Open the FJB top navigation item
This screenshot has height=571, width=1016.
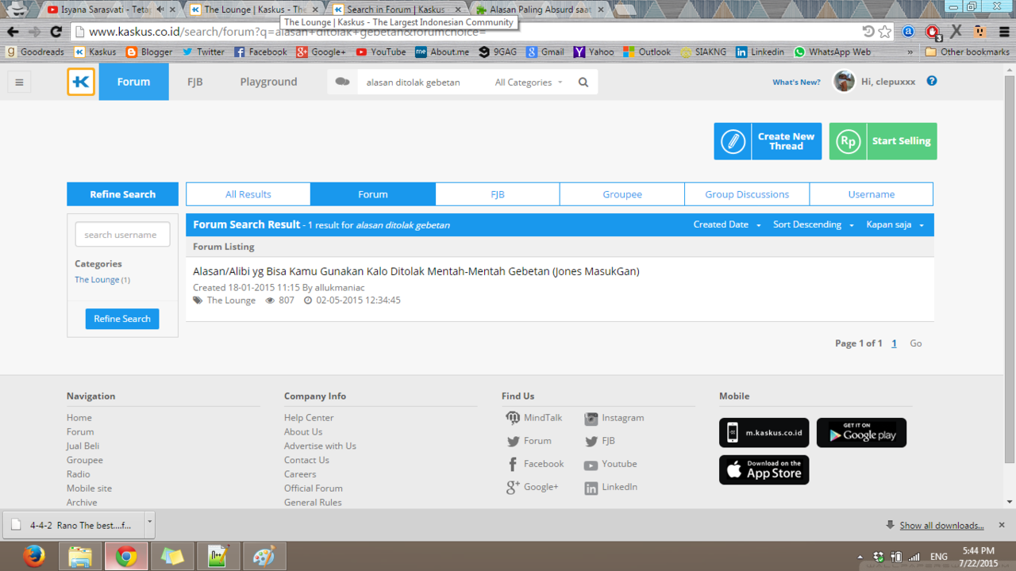click(194, 82)
